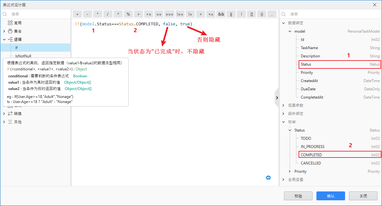Screen dimensions: 382x206
Task: Click the "()" parentheses operator button
Action: click(261, 14)
